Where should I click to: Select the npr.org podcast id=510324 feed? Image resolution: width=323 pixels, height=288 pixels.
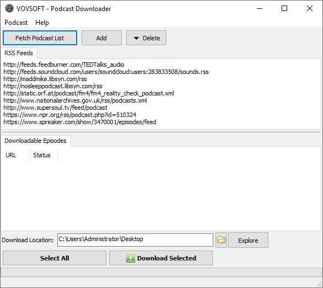click(70, 115)
